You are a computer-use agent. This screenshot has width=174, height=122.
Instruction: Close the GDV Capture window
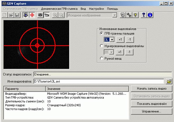(x=171, y=3)
